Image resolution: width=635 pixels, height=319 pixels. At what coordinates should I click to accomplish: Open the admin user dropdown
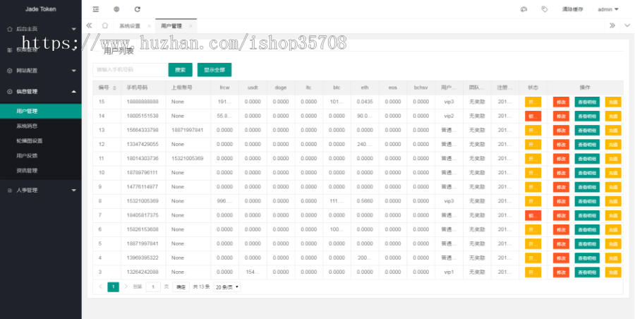(608, 9)
